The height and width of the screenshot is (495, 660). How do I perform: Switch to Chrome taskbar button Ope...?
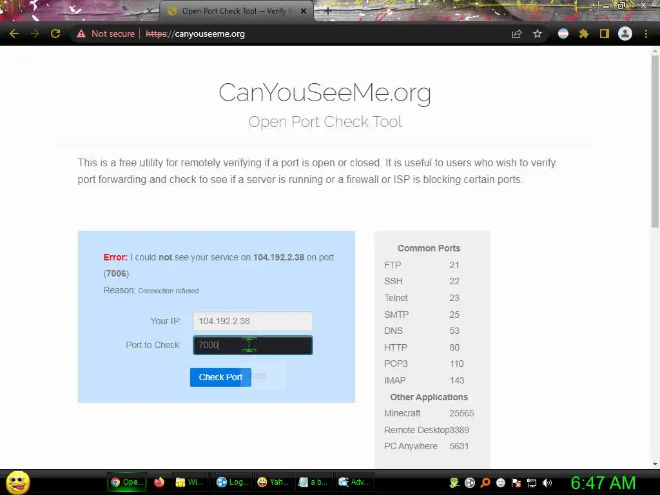(x=127, y=482)
